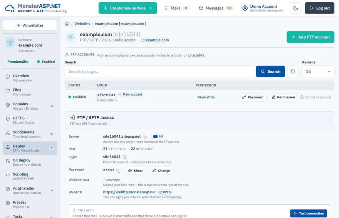Viewport: 339px width, 218px height.
Task: Click the \wwwroot website root value
Action: pyautogui.click(x=112, y=180)
